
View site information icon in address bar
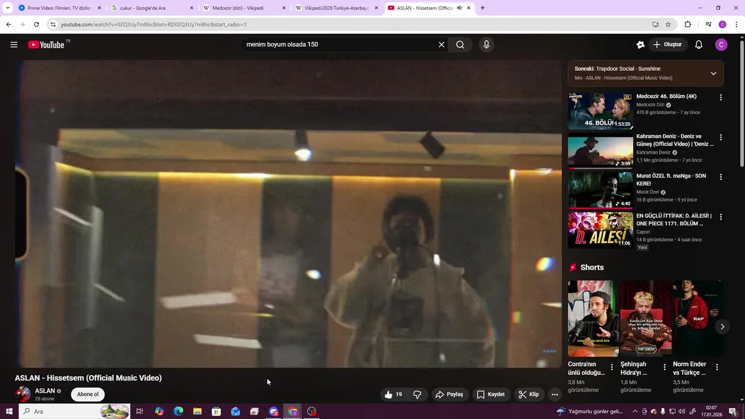tap(53, 24)
